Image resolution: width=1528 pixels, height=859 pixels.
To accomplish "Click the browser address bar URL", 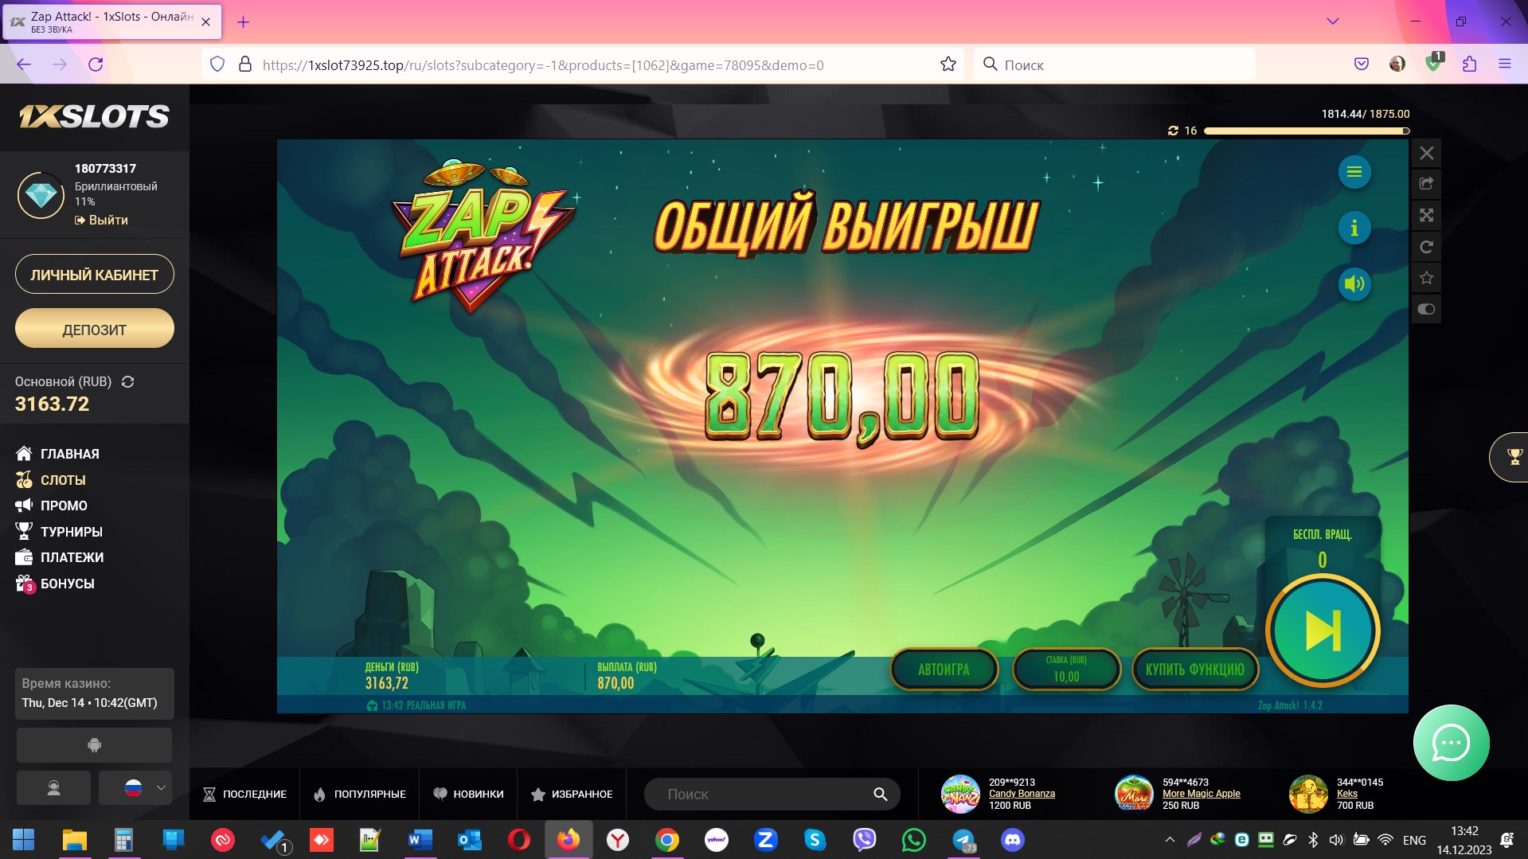I will pos(543,65).
